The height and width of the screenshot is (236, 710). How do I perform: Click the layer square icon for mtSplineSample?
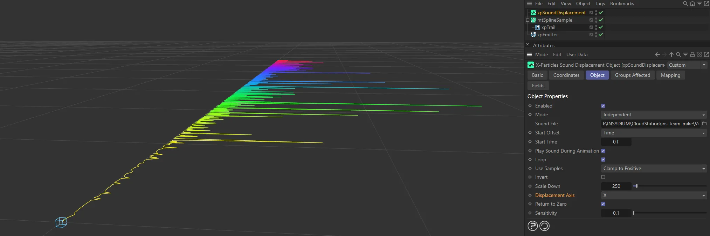coord(591,20)
